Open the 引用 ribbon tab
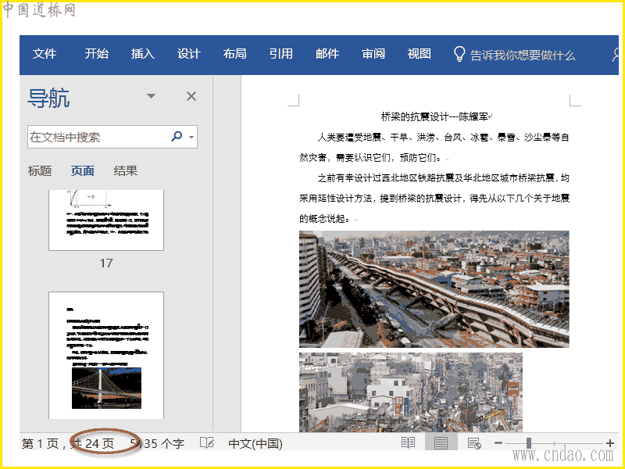The image size is (625, 469). (281, 54)
